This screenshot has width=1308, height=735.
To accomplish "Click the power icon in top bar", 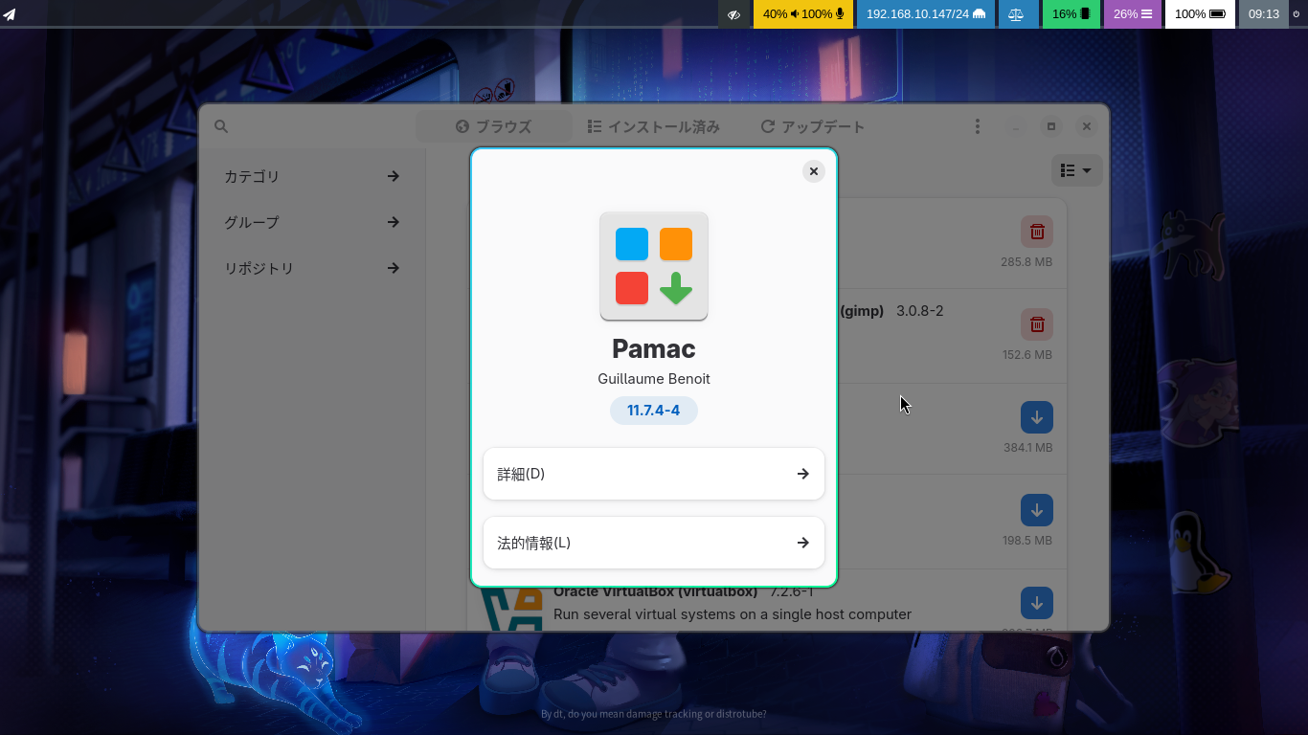I will (1297, 14).
